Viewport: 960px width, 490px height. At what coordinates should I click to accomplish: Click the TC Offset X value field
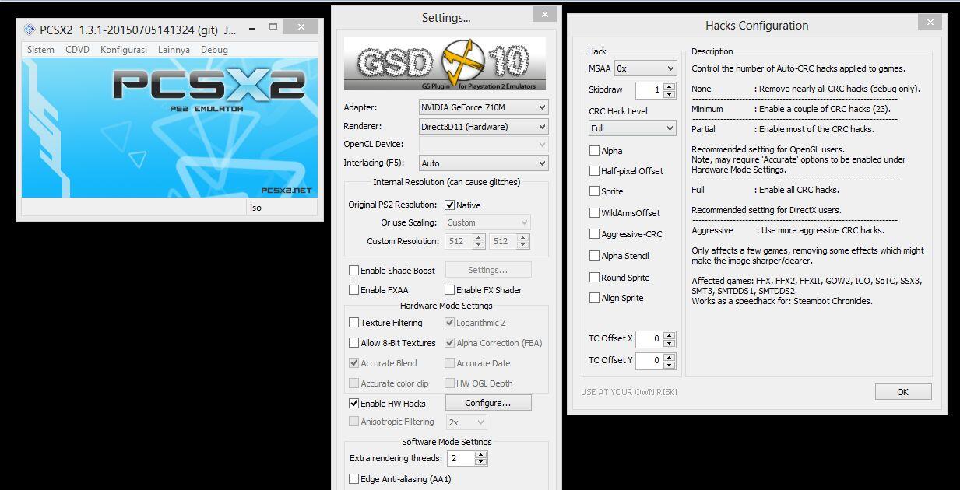click(649, 338)
